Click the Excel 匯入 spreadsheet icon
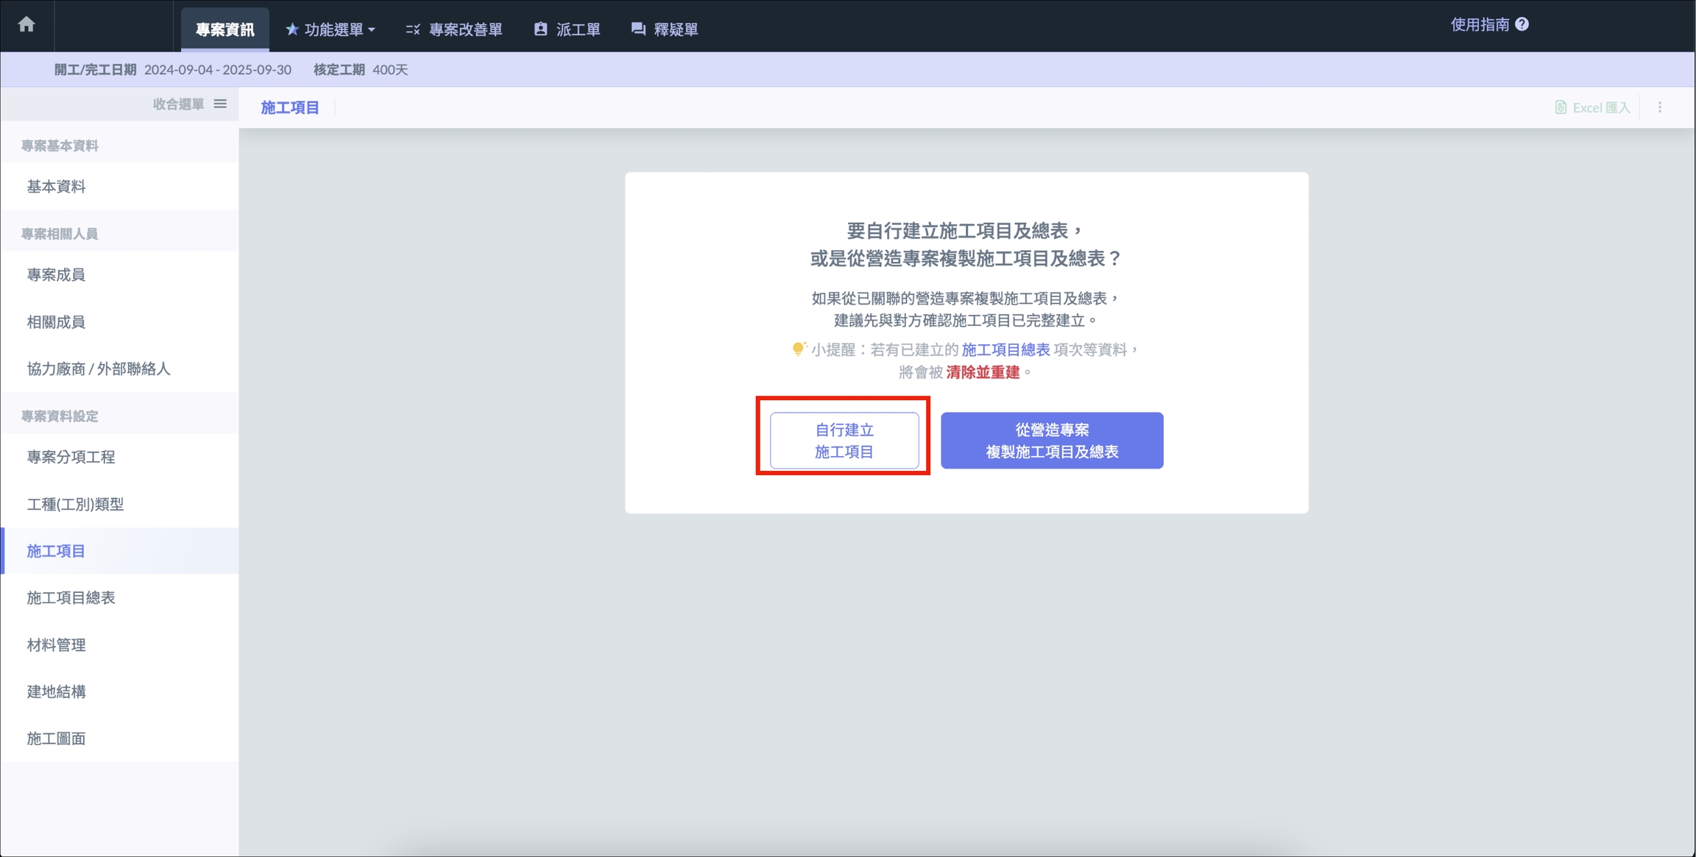This screenshot has width=1696, height=857. pos(1560,107)
